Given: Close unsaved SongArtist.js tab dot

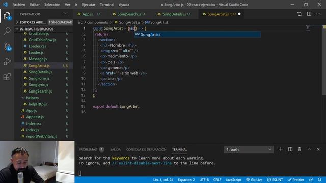Looking at the screenshot, I should 239,14.
